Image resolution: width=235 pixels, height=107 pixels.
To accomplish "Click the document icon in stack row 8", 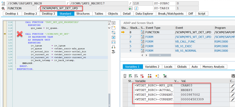I will tap(142, 32).
